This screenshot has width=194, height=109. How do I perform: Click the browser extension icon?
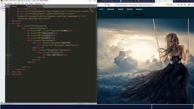point(189,5)
